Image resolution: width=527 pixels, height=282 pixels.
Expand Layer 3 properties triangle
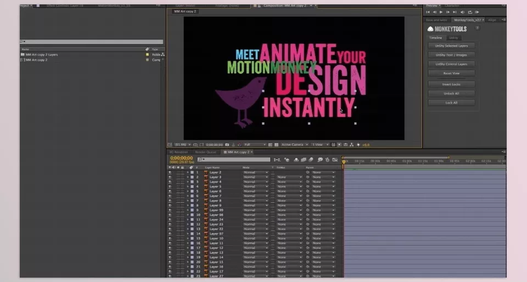click(188, 177)
